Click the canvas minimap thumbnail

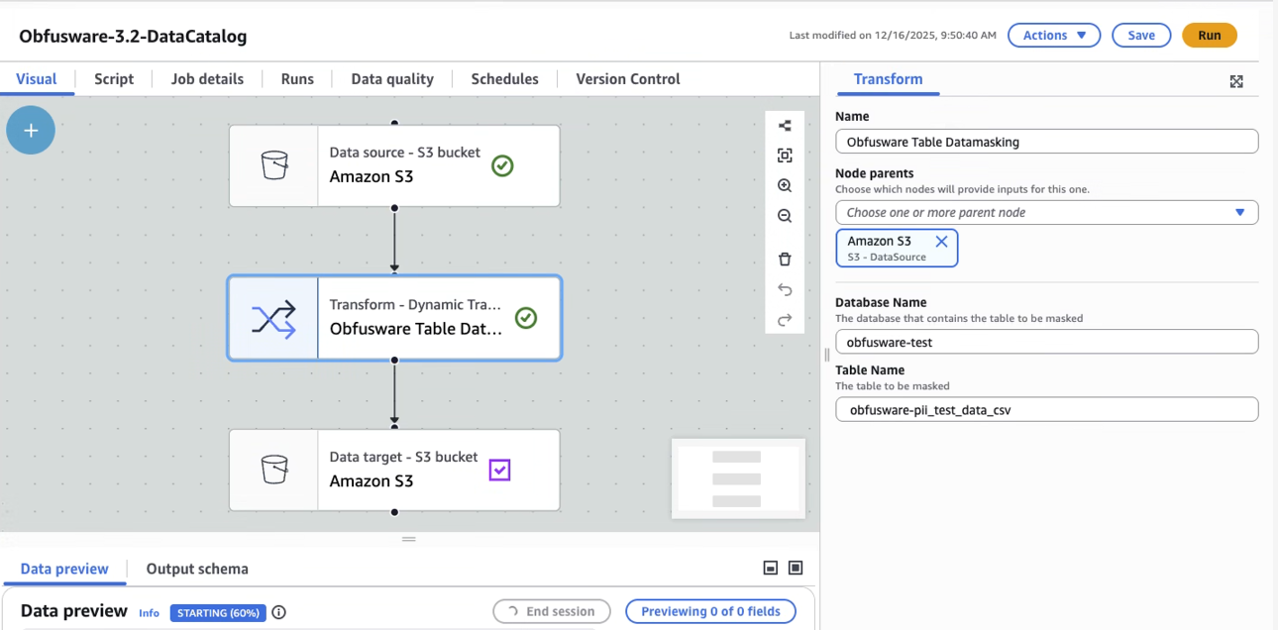737,478
